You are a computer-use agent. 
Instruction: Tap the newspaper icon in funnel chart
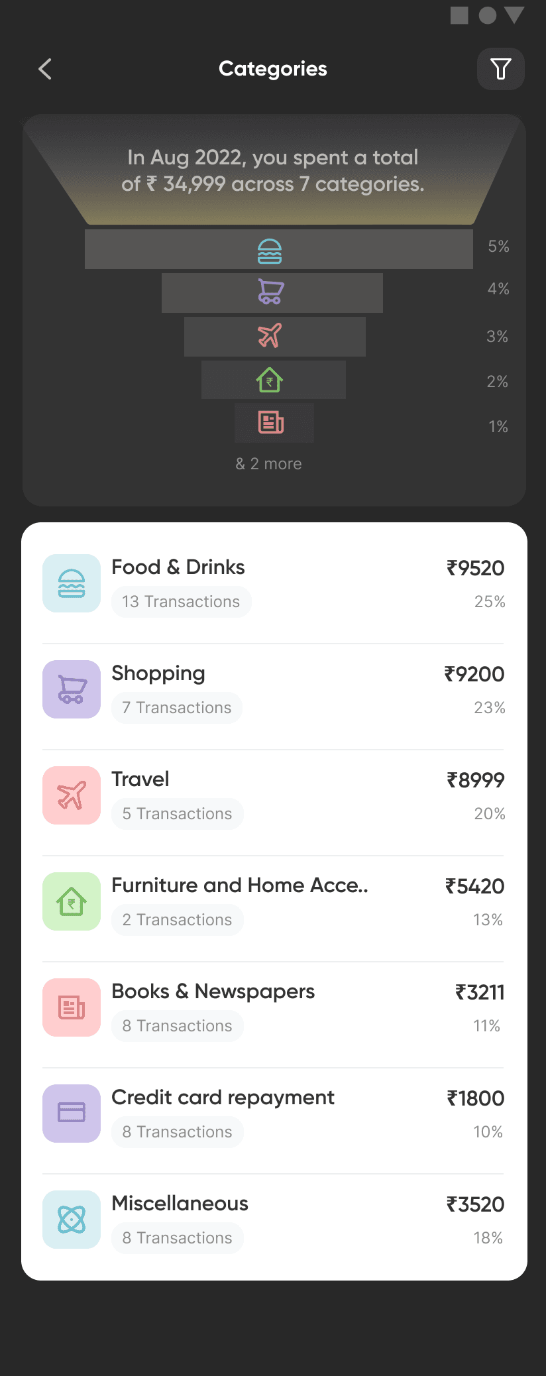point(271,422)
